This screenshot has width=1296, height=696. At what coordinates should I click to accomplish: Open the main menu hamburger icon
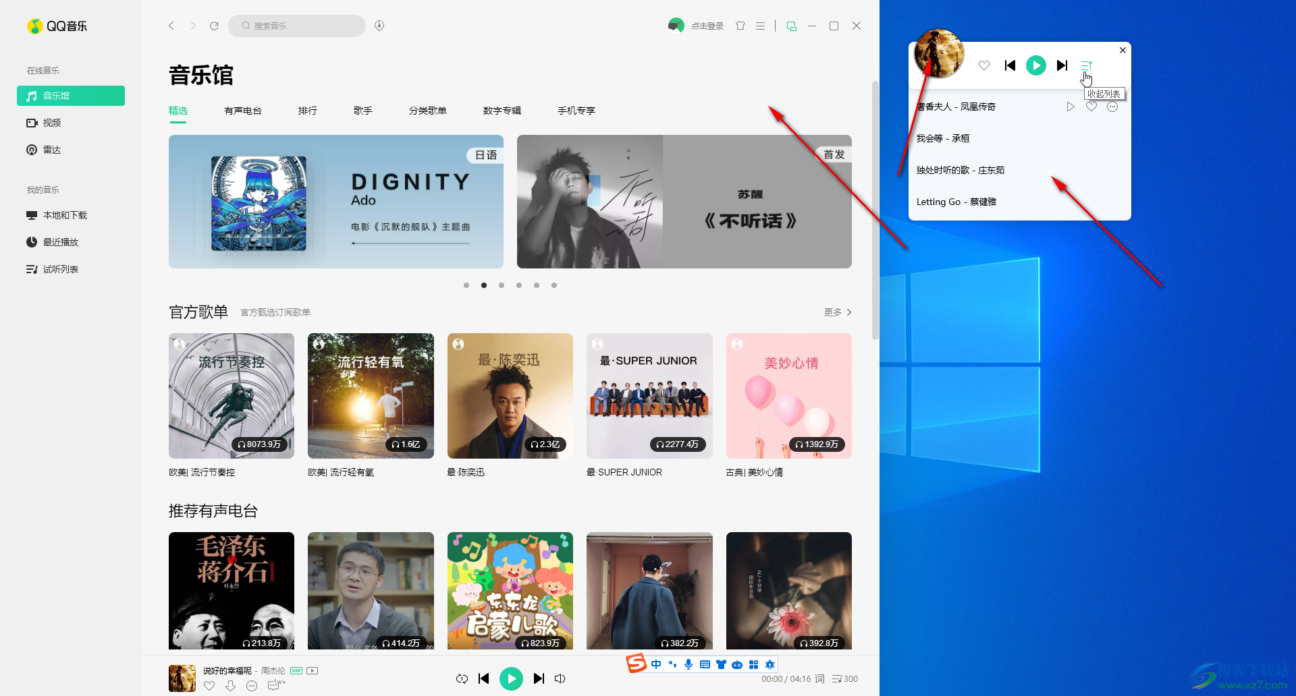[760, 26]
